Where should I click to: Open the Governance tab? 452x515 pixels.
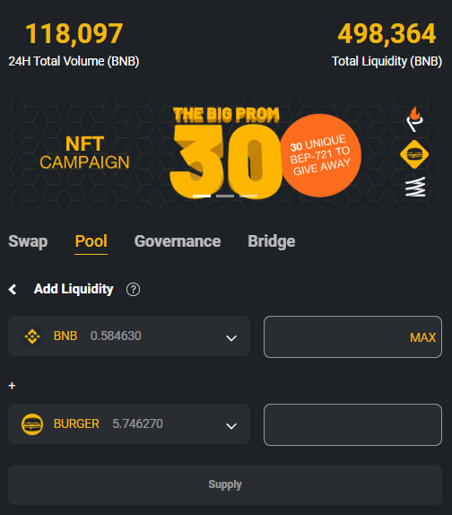tap(178, 241)
